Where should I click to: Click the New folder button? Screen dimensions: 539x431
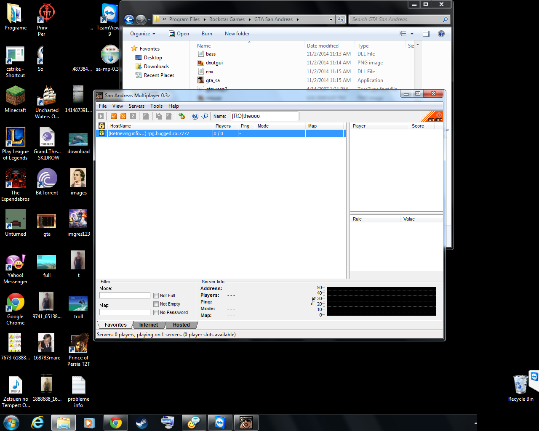point(237,34)
